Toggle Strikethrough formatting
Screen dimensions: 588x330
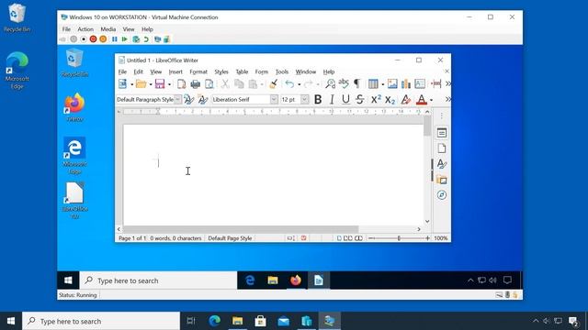click(360, 100)
